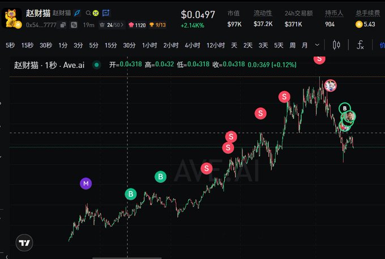This screenshot has width=385, height=259.
Task: Open the search magnifier icon
Action: point(88,13)
